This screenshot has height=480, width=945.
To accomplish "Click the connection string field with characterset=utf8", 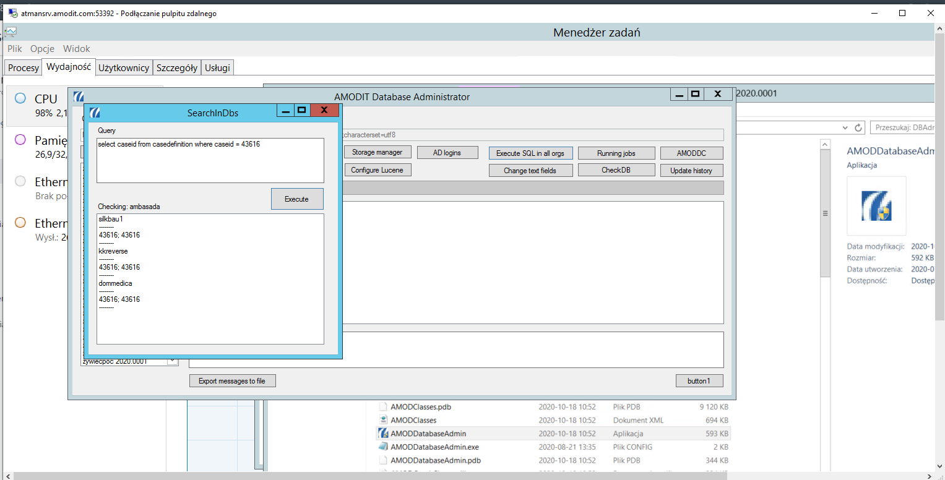I will 532,134.
